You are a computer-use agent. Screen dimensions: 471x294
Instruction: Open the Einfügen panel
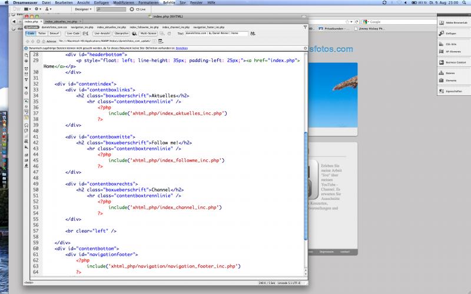(x=451, y=34)
